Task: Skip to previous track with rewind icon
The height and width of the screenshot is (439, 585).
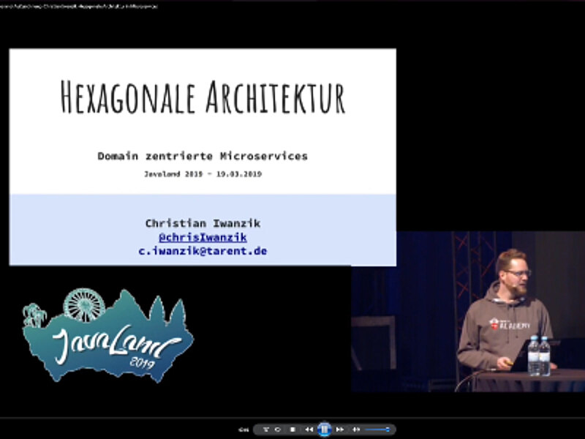Action: (x=309, y=429)
